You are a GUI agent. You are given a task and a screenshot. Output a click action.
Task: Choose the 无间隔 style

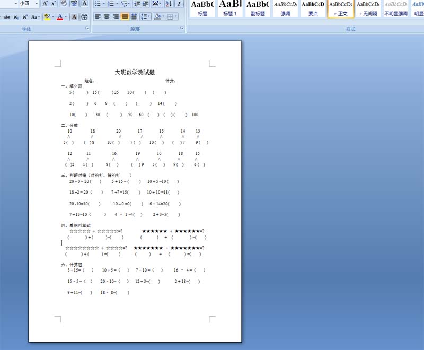point(368,8)
